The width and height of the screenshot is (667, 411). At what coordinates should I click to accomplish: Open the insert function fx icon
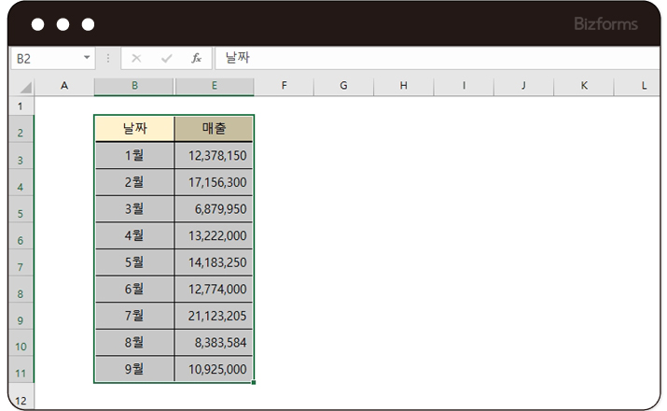tap(196, 58)
